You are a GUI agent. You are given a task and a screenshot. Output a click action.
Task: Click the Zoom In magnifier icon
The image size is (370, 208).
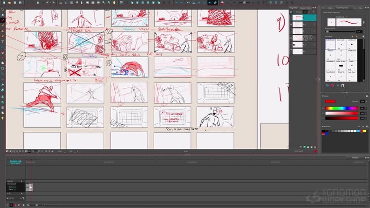(x=104, y=3)
